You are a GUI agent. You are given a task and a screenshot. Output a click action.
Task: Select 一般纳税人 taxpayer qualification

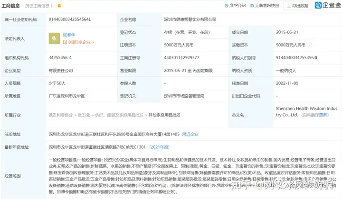(x=286, y=71)
